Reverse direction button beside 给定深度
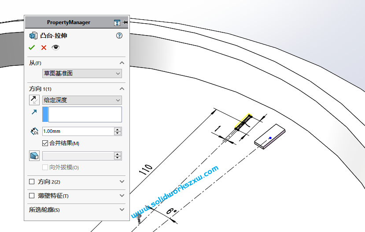 pos(34,100)
